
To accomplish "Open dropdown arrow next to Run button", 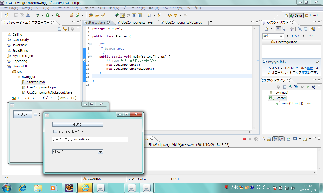I will point(52,15).
